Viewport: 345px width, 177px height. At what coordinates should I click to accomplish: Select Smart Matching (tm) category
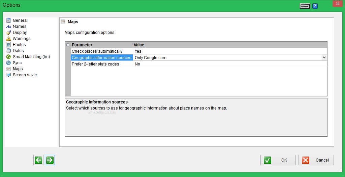pyautogui.click(x=31, y=56)
